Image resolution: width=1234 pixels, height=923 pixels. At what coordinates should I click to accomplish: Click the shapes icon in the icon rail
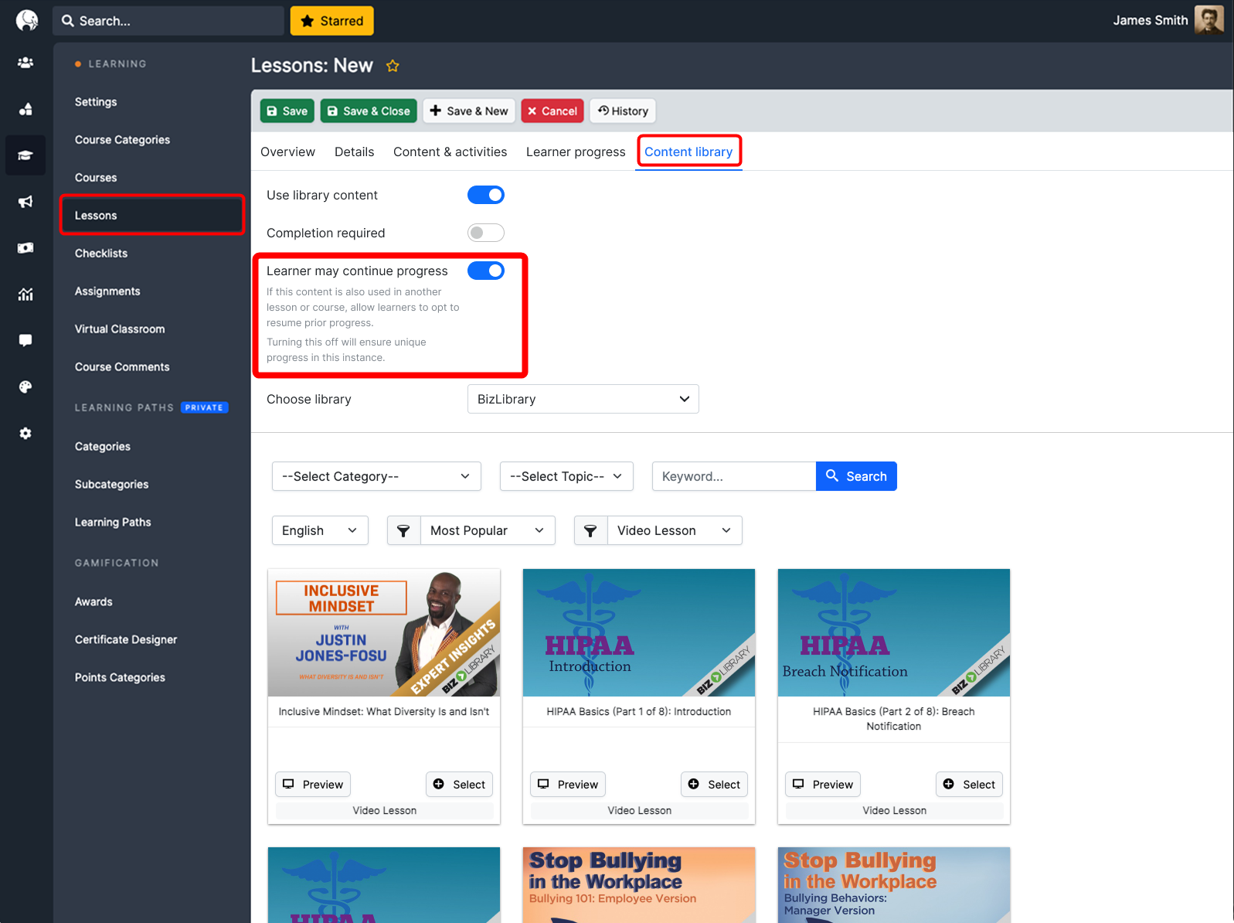point(25,109)
